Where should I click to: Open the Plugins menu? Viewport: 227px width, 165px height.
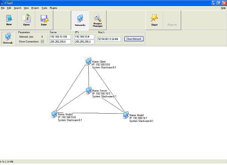53,8
